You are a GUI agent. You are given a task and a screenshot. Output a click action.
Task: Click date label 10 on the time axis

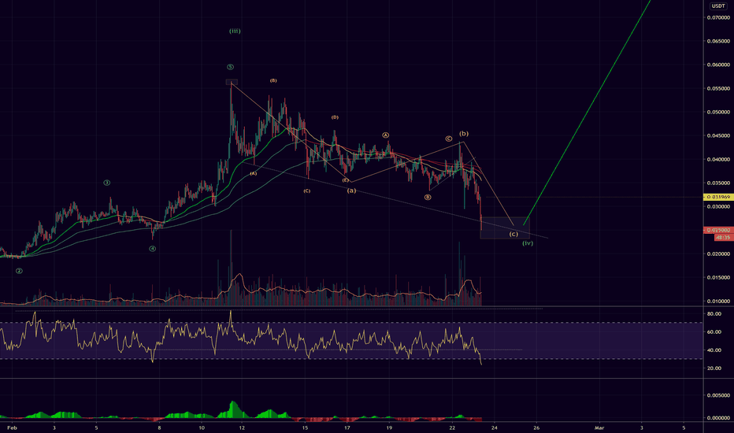coord(202,427)
